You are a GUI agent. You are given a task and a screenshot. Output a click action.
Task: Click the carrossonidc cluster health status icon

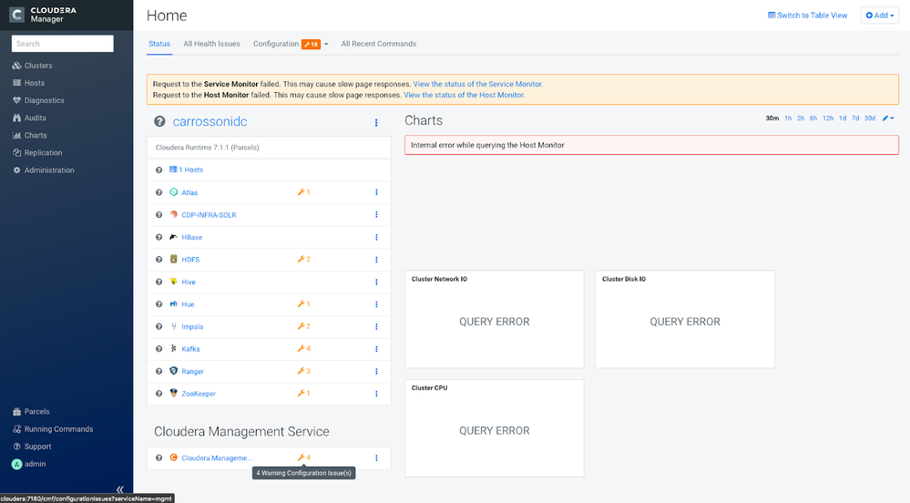click(159, 121)
